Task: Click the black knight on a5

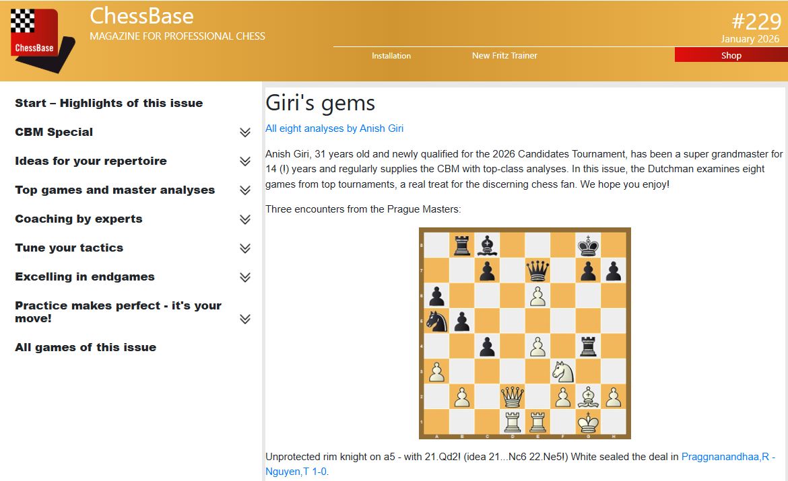Action: (436, 321)
